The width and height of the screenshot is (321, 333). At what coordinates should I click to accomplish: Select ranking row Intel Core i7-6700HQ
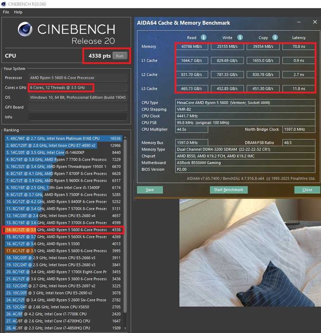click(63, 321)
